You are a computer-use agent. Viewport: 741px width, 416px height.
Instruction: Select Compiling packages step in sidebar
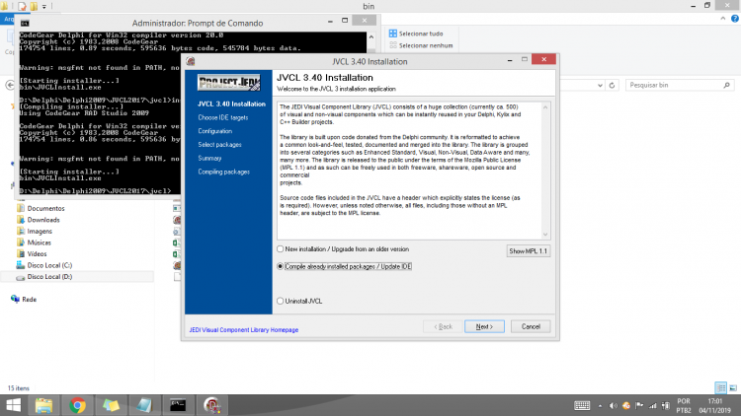[224, 173]
